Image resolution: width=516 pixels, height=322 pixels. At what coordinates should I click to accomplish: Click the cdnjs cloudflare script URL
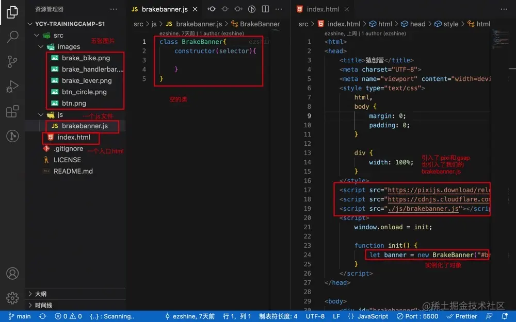click(x=439, y=199)
